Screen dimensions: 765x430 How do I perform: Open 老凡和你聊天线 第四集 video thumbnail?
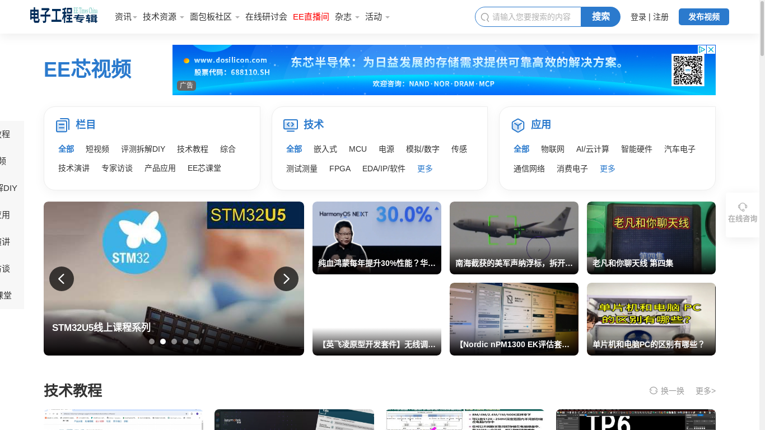click(x=651, y=238)
